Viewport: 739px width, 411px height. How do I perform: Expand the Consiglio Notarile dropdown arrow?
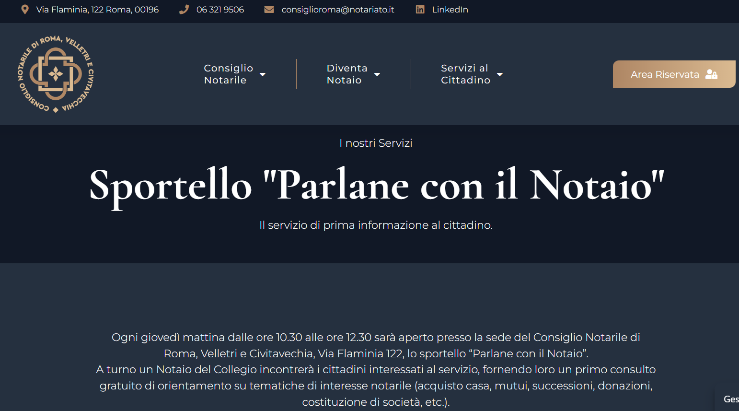[x=263, y=74]
